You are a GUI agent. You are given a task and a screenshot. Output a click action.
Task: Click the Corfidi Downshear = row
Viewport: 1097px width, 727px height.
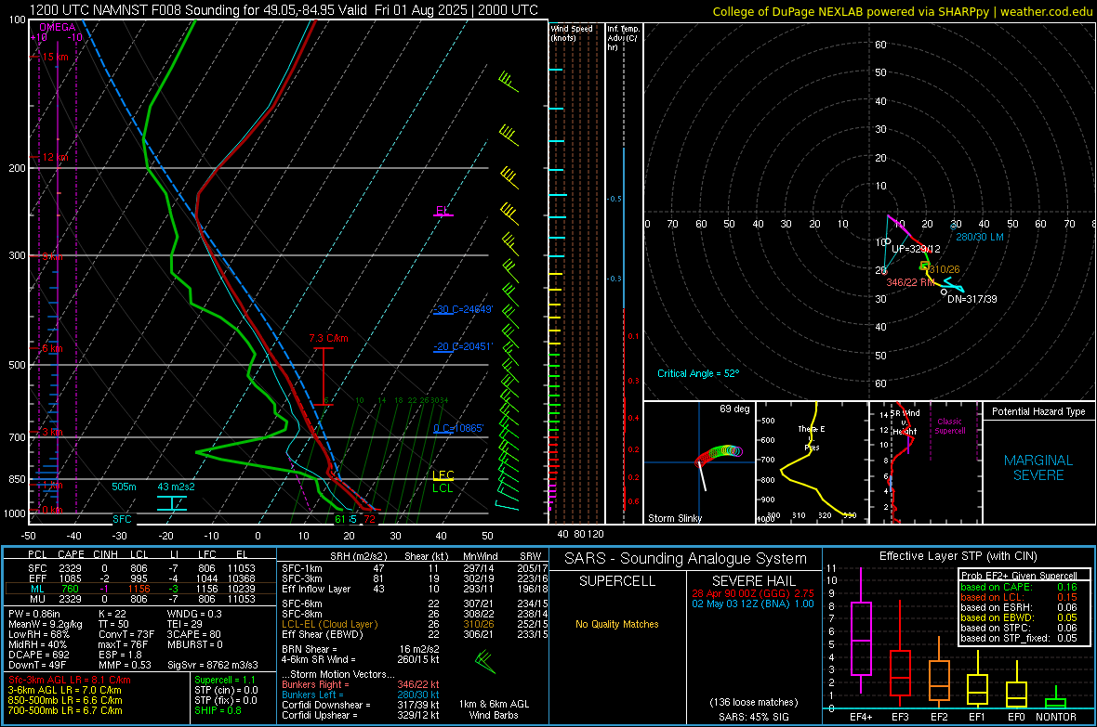[x=361, y=706]
